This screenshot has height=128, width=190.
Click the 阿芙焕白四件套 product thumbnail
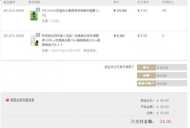[x=34, y=41]
